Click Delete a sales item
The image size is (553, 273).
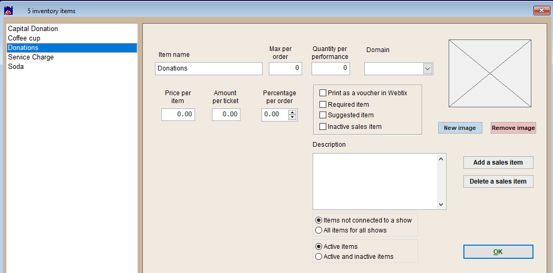(x=498, y=181)
